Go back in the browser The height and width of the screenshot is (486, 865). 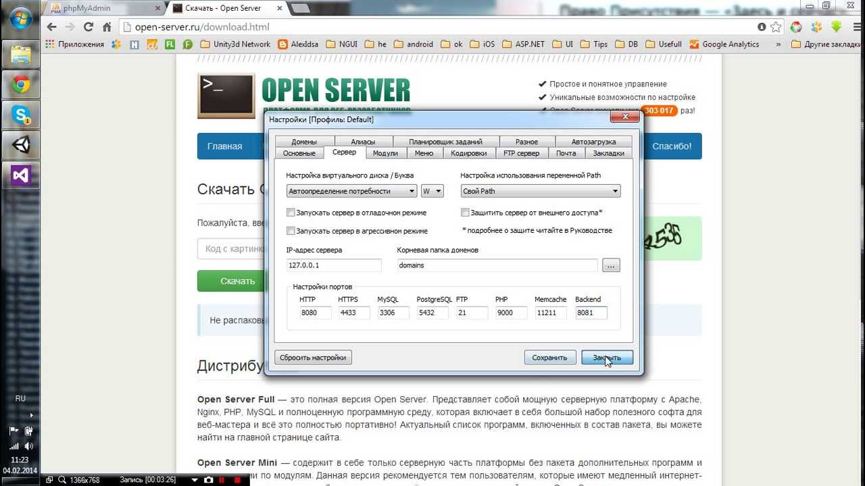click(x=51, y=27)
